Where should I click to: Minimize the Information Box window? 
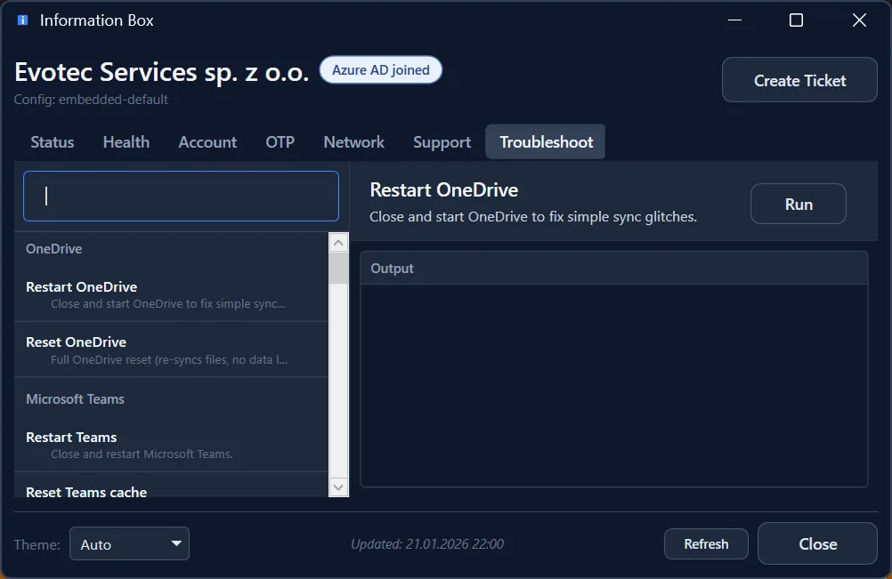pos(735,20)
